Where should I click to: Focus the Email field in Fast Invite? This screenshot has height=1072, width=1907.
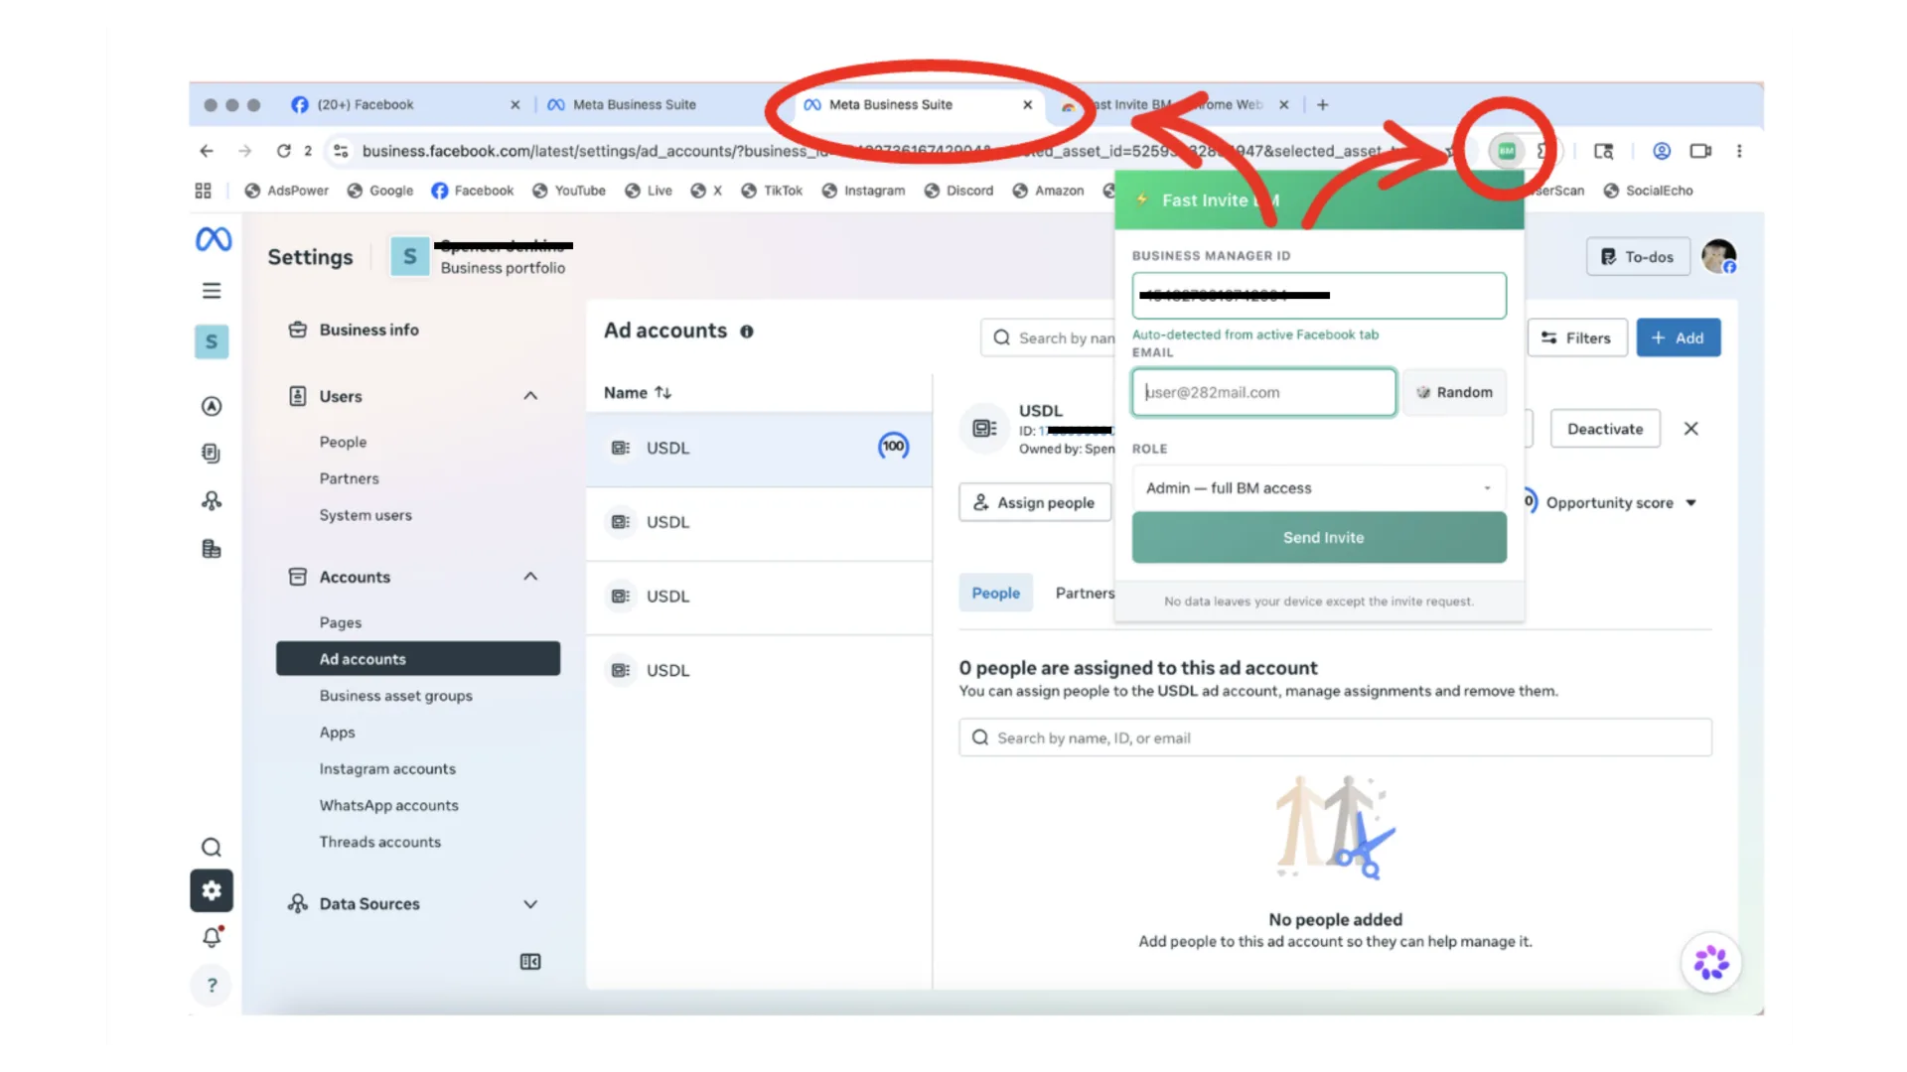click(x=1263, y=392)
